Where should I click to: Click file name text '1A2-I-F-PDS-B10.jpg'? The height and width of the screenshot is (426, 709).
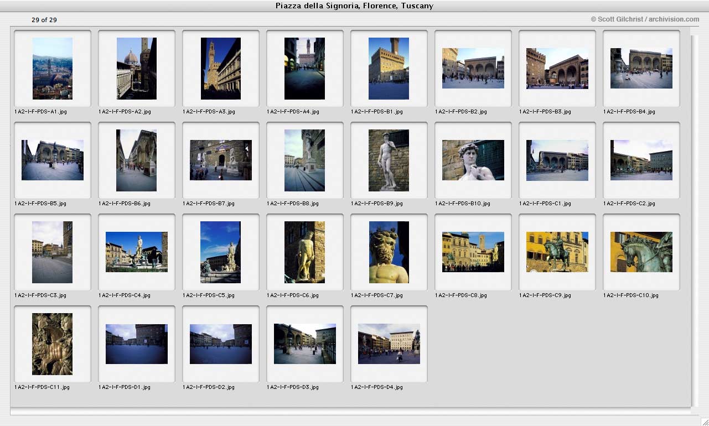pos(463,204)
